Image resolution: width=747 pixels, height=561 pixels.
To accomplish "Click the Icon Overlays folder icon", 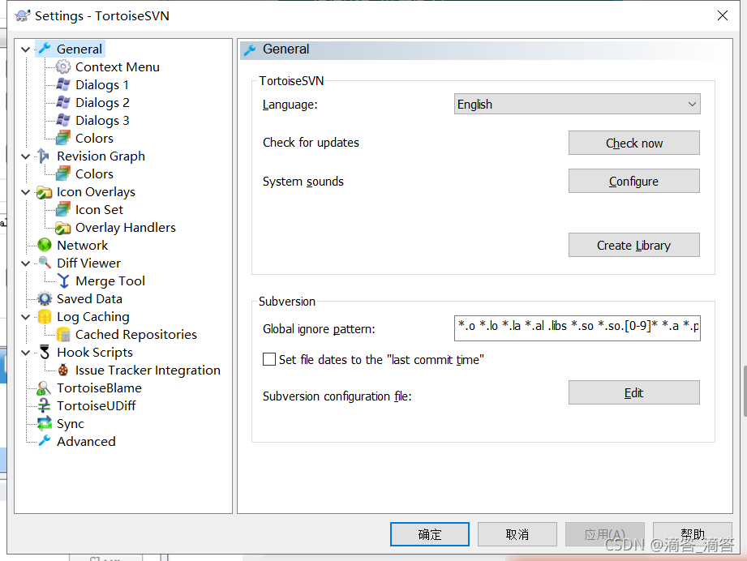I will point(45,192).
